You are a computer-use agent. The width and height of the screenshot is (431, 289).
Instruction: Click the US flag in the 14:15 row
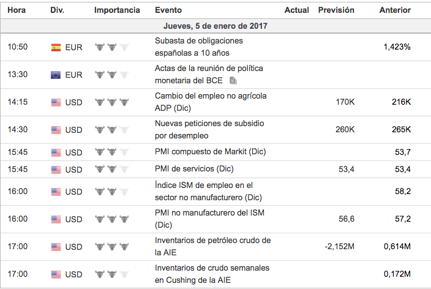pos(56,102)
